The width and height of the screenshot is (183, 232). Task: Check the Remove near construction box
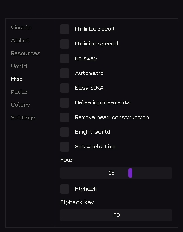[64, 117]
